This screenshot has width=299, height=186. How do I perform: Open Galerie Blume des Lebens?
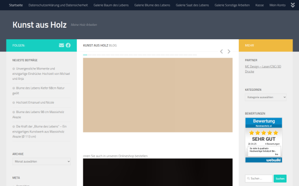tap(152, 5)
